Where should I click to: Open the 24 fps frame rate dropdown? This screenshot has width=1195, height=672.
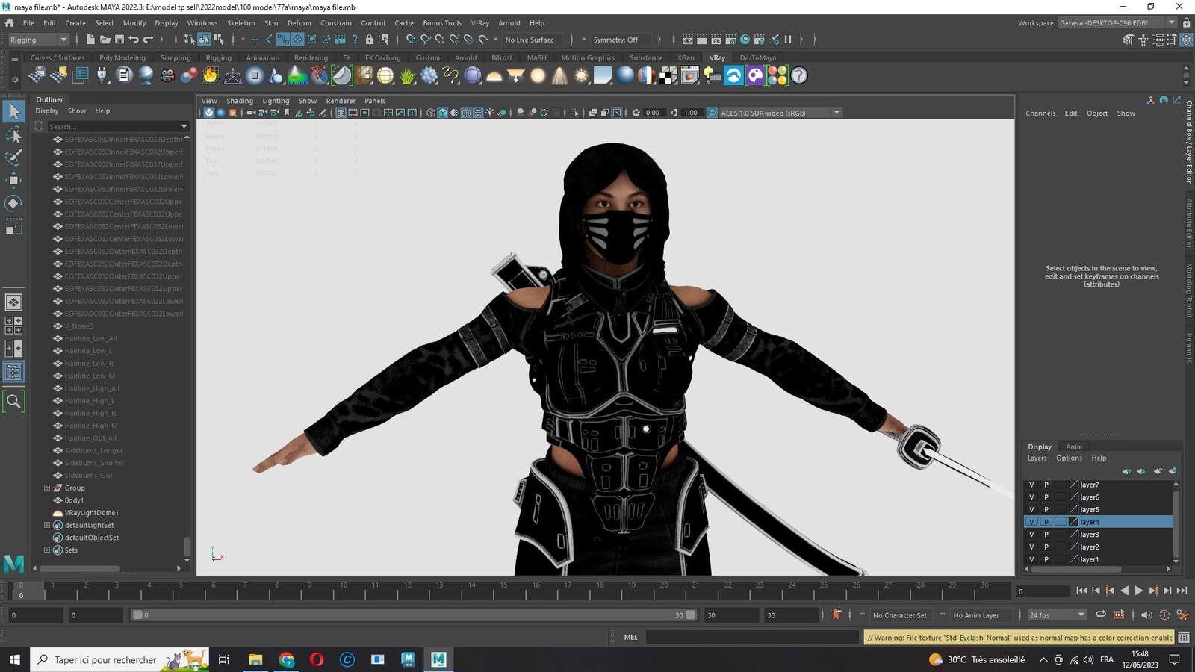(1056, 615)
